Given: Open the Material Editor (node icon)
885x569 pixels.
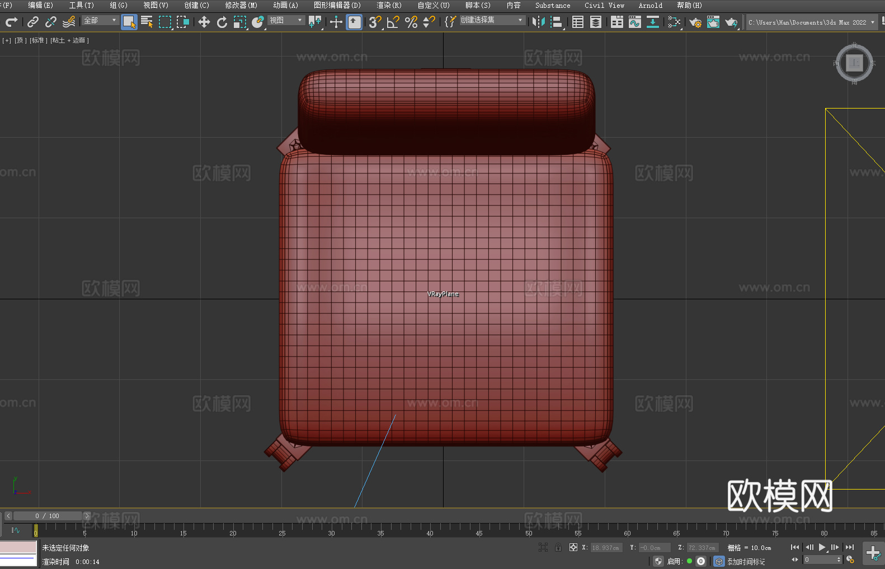Looking at the screenshot, I should click(674, 22).
